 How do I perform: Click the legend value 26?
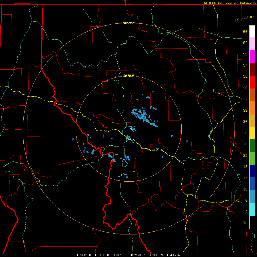pyautogui.click(x=245, y=144)
